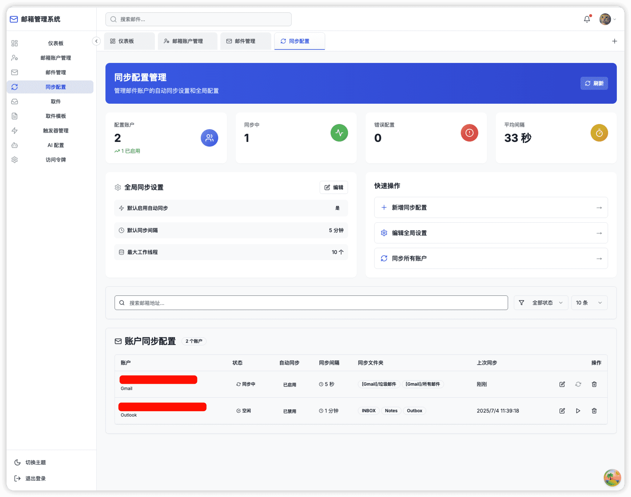This screenshot has height=497, width=631.
Task: Click the edit icon for the Outlook account
Action: point(562,411)
